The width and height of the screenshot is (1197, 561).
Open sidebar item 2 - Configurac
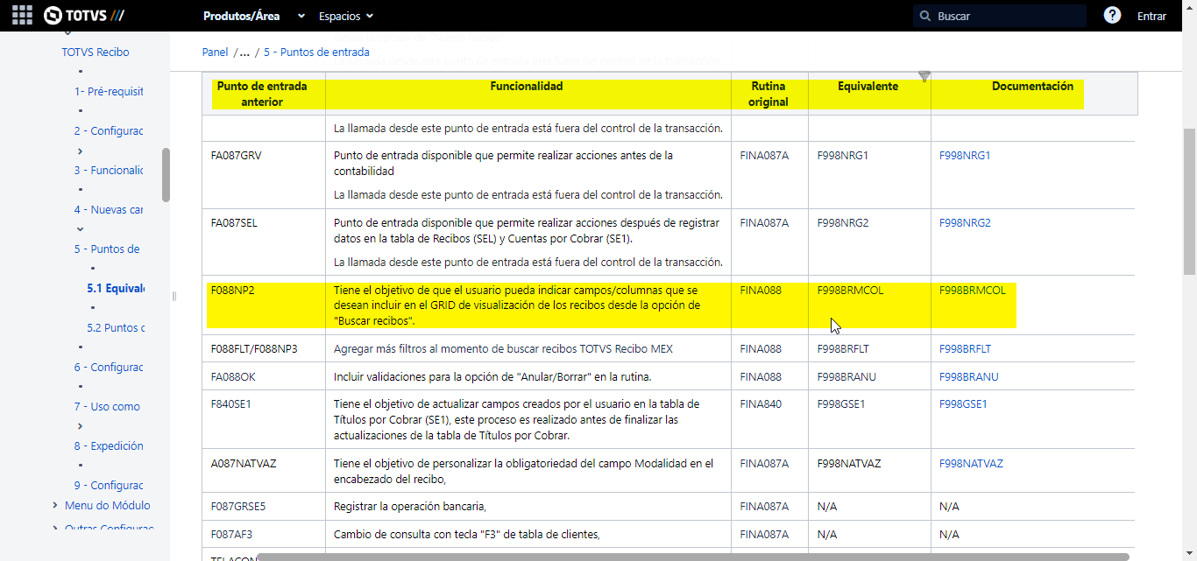tap(109, 131)
